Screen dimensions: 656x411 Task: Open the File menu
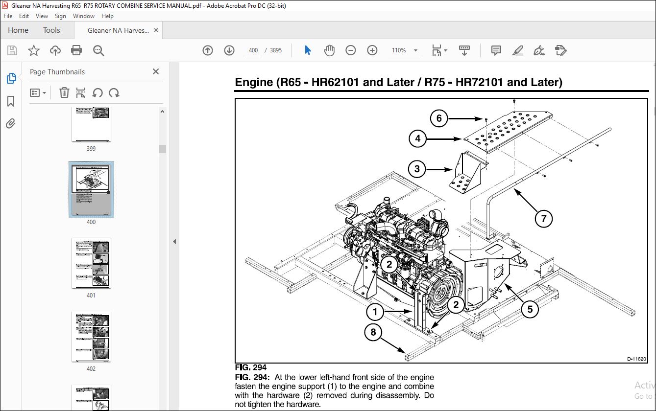(x=8, y=16)
